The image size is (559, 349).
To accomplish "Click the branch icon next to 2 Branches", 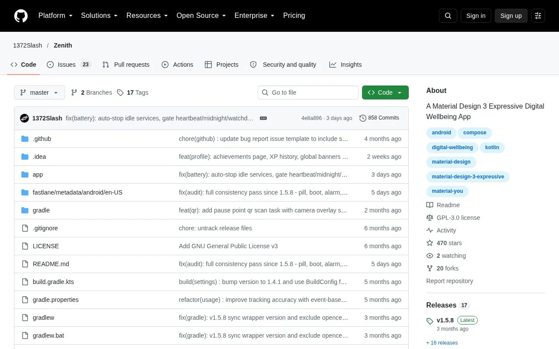I will (74, 92).
